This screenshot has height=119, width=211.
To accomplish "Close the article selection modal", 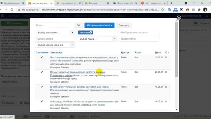I will [x=179, y=18].
